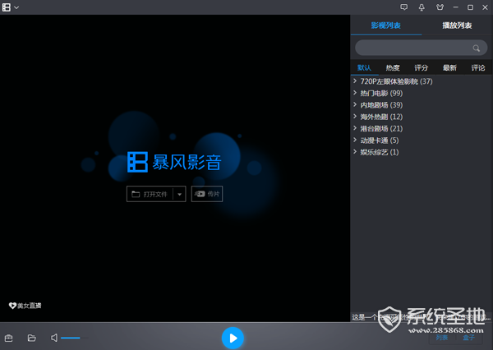The height and width of the screenshot is (350, 493).
Task: Switch to the 影视列表 tab
Action: (386, 25)
